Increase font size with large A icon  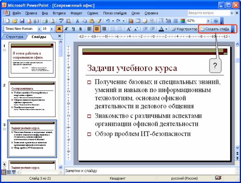[x=129, y=29]
